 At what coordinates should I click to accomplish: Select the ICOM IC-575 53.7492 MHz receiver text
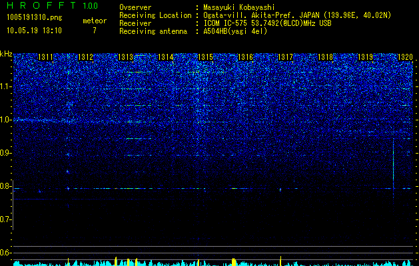(267, 23)
